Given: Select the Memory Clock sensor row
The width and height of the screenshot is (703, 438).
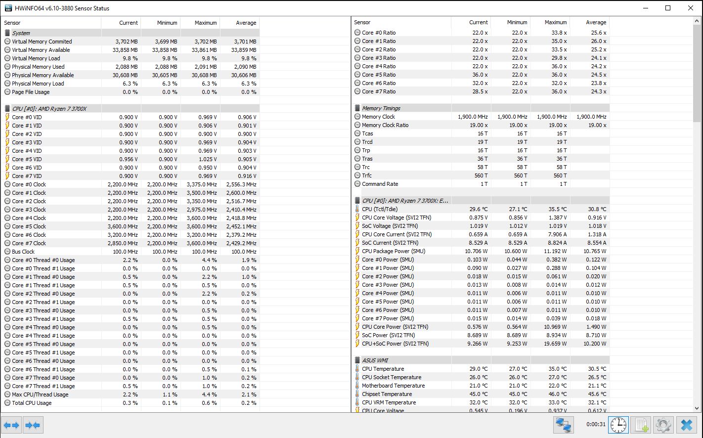Looking at the screenshot, I should point(378,117).
